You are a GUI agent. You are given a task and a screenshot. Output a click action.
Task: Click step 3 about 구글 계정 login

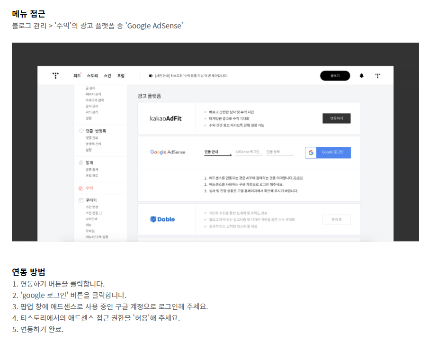tap(110, 306)
